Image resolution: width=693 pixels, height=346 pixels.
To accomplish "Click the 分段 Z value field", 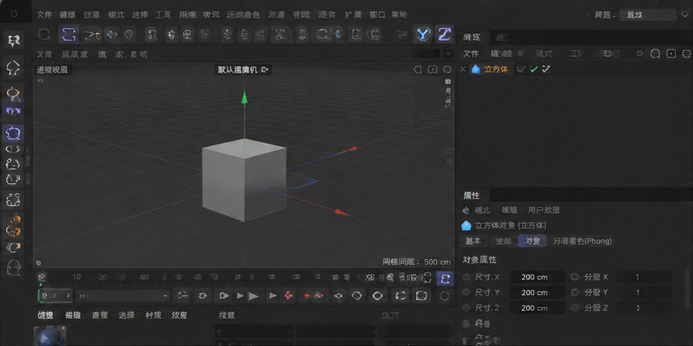I will click(643, 308).
